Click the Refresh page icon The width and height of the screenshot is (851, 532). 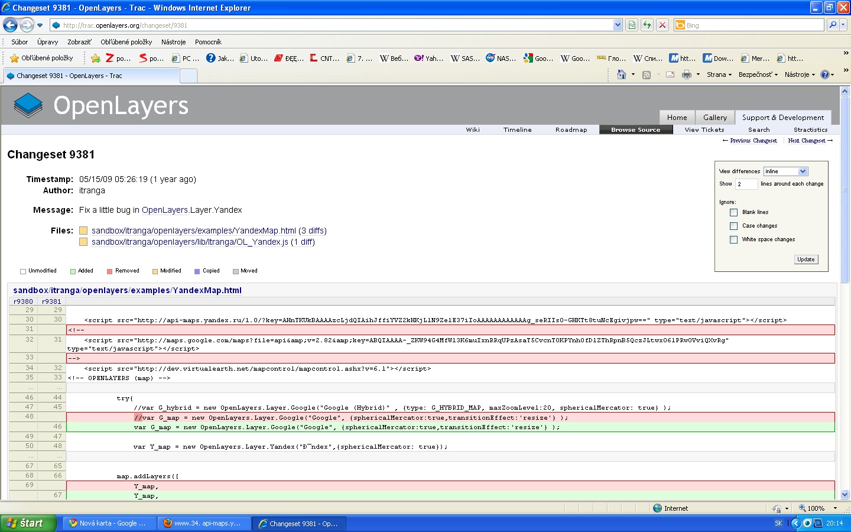point(647,25)
